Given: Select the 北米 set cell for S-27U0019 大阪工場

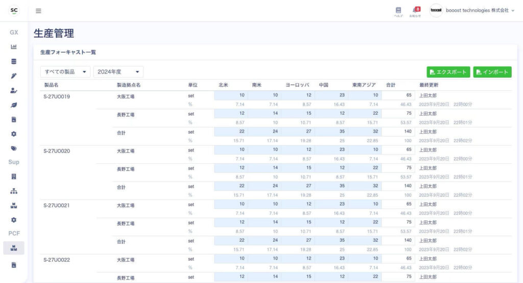Looking at the screenshot, I should tap(231, 95).
